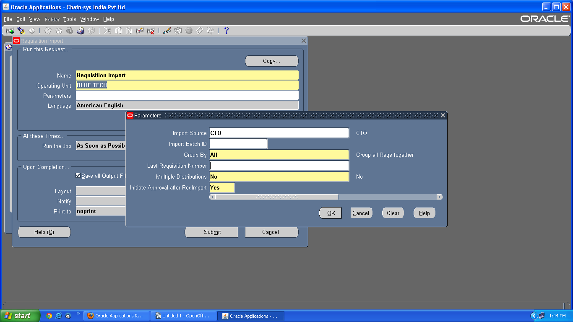Click the Folder Tools toolbar icon
The image size is (573, 322).
tap(211, 31)
